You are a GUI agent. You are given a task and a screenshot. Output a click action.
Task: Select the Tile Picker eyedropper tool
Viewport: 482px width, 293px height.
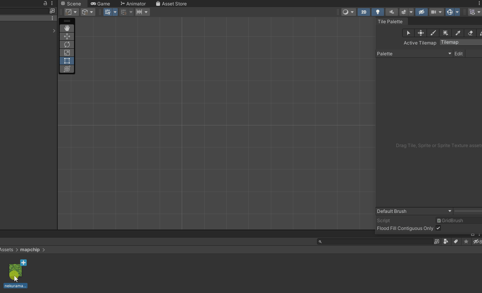[458, 33]
